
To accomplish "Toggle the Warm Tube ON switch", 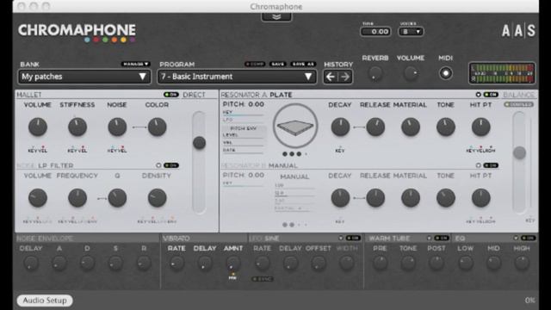I will coord(442,238).
